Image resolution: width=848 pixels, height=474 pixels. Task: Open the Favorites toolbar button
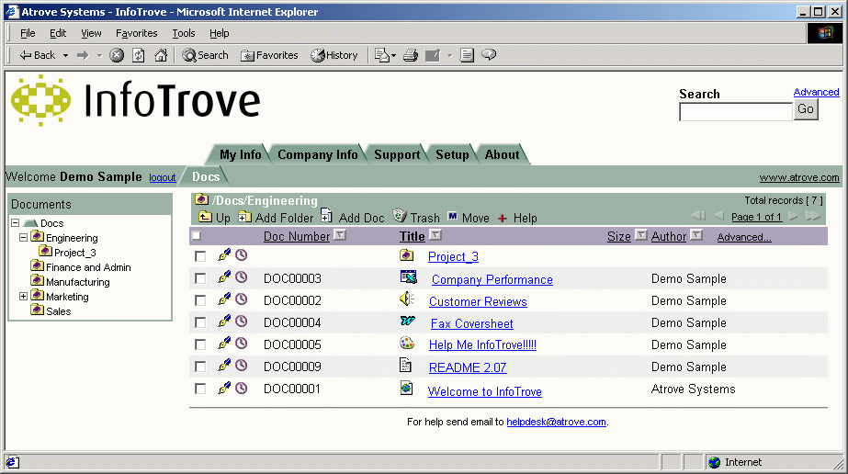pyautogui.click(x=269, y=55)
